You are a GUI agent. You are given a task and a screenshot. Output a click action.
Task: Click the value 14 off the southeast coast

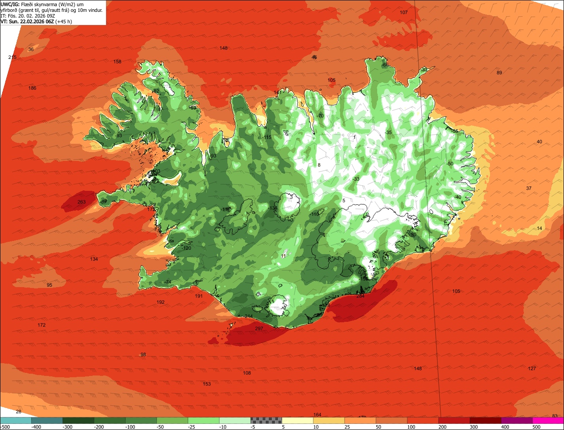[x=540, y=228]
